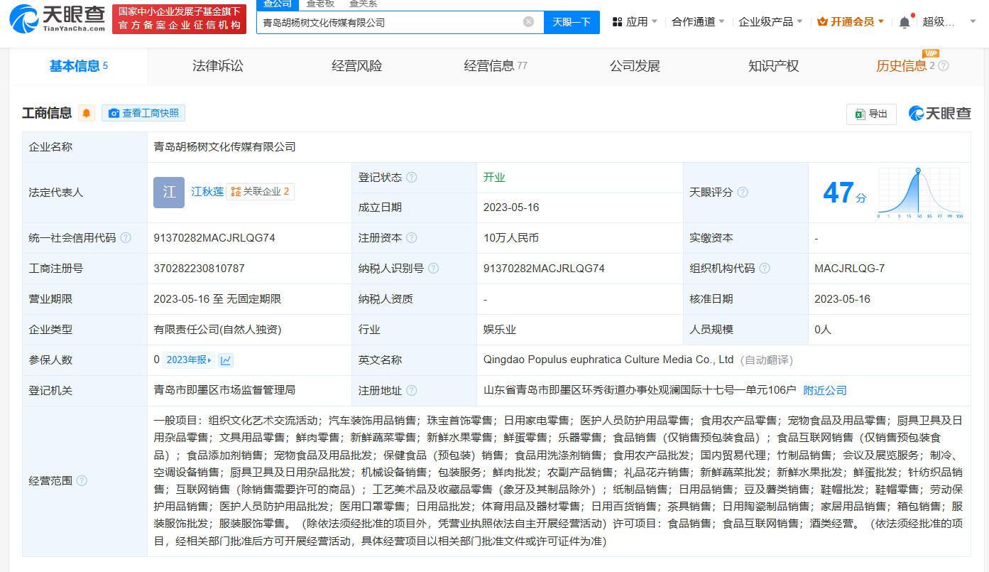Switch to the 知识产权 tab
The height and width of the screenshot is (572, 989).
point(774,66)
